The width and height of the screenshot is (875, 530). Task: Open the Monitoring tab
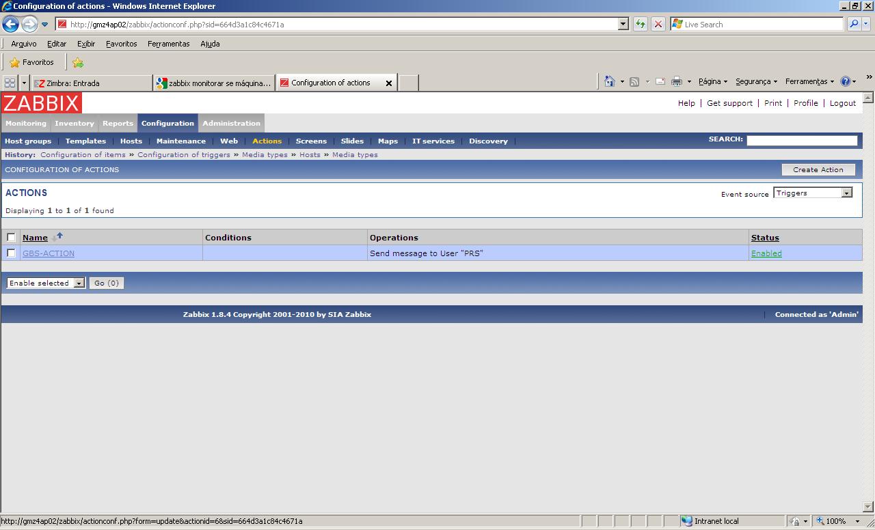pos(26,124)
